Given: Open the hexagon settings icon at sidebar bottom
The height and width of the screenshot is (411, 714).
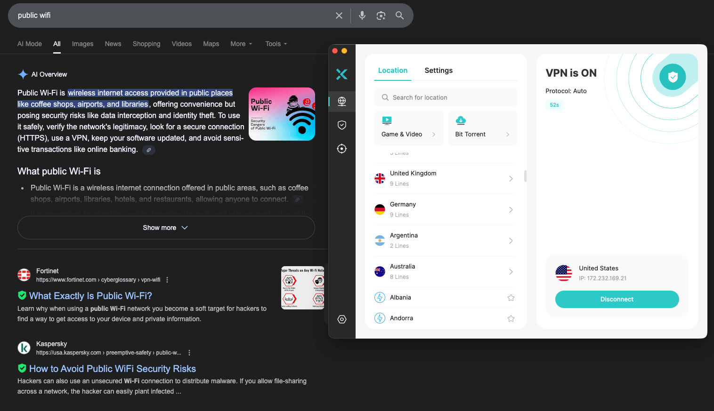Looking at the screenshot, I should point(342,319).
